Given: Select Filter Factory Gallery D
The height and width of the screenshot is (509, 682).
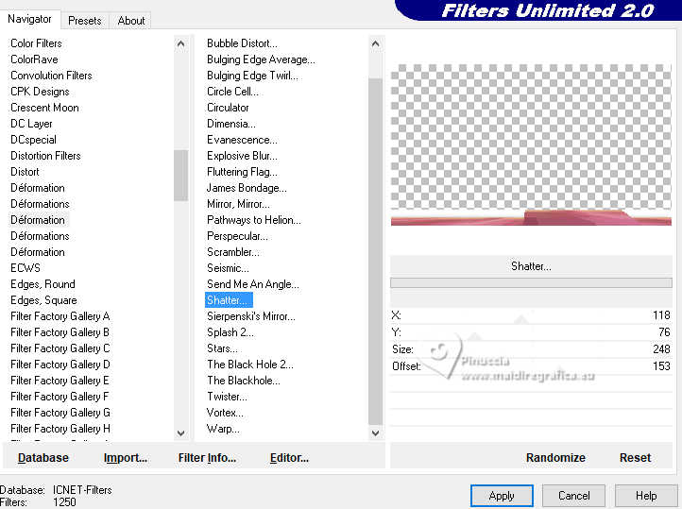Looking at the screenshot, I should coord(60,365).
